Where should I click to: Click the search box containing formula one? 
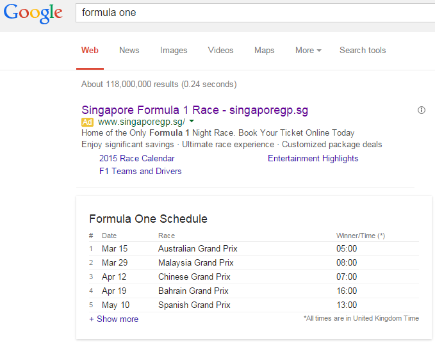pyautogui.click(x=255, y=13)
